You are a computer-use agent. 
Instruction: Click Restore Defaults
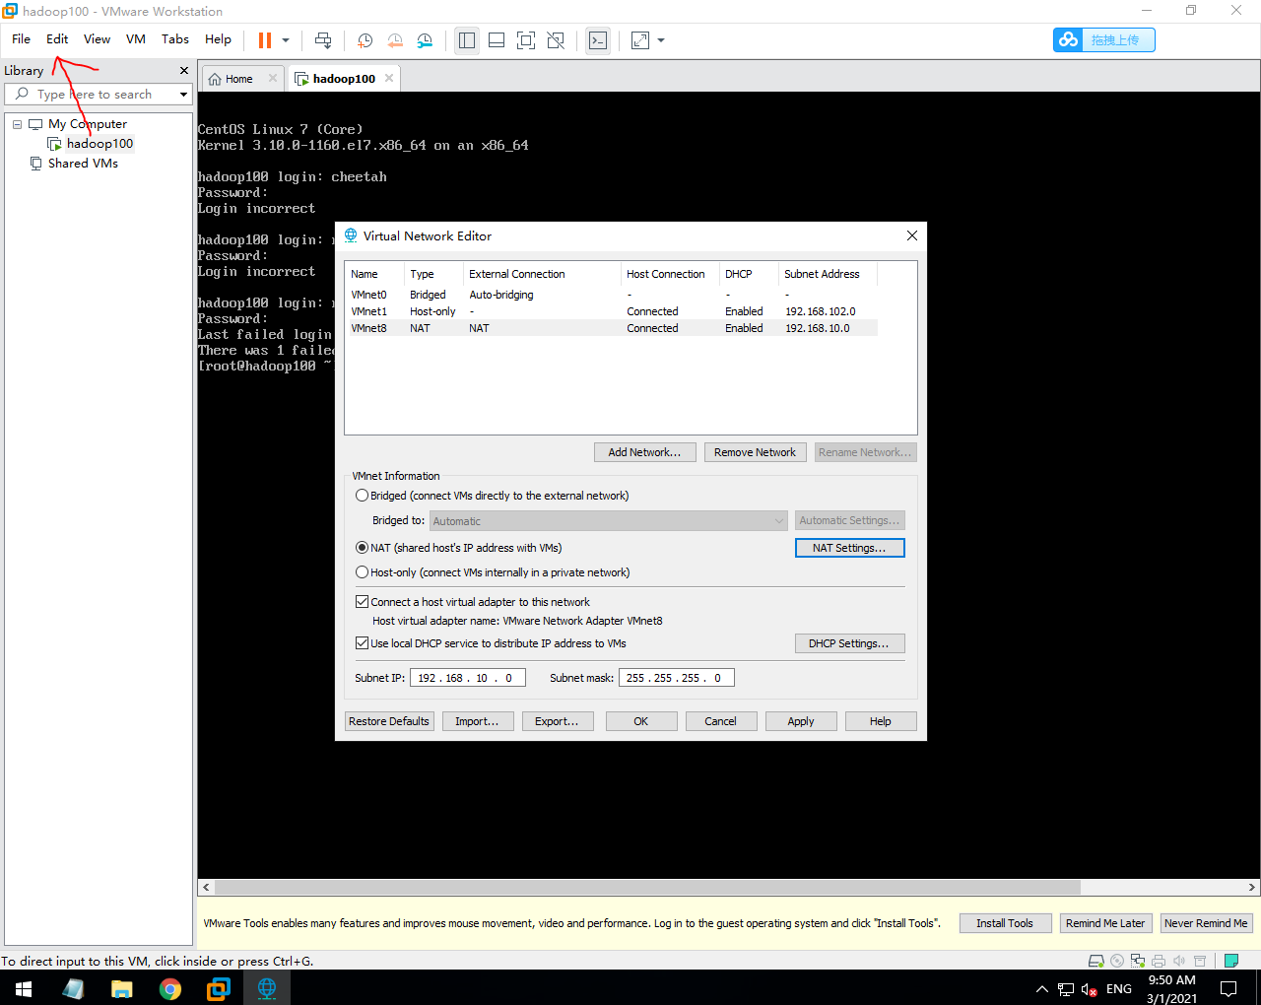point(389,721)
